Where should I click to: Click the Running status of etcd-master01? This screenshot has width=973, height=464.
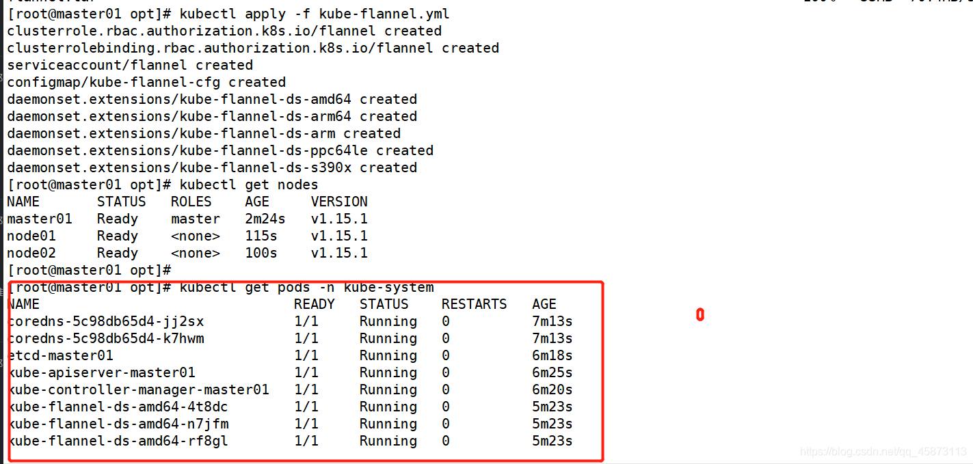point(388,355)
